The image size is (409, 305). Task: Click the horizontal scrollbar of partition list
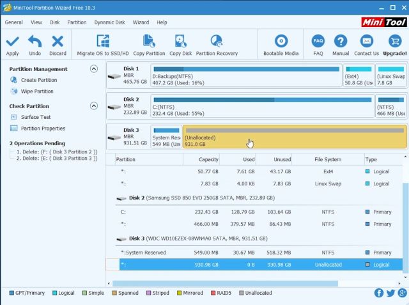(225, 283)
